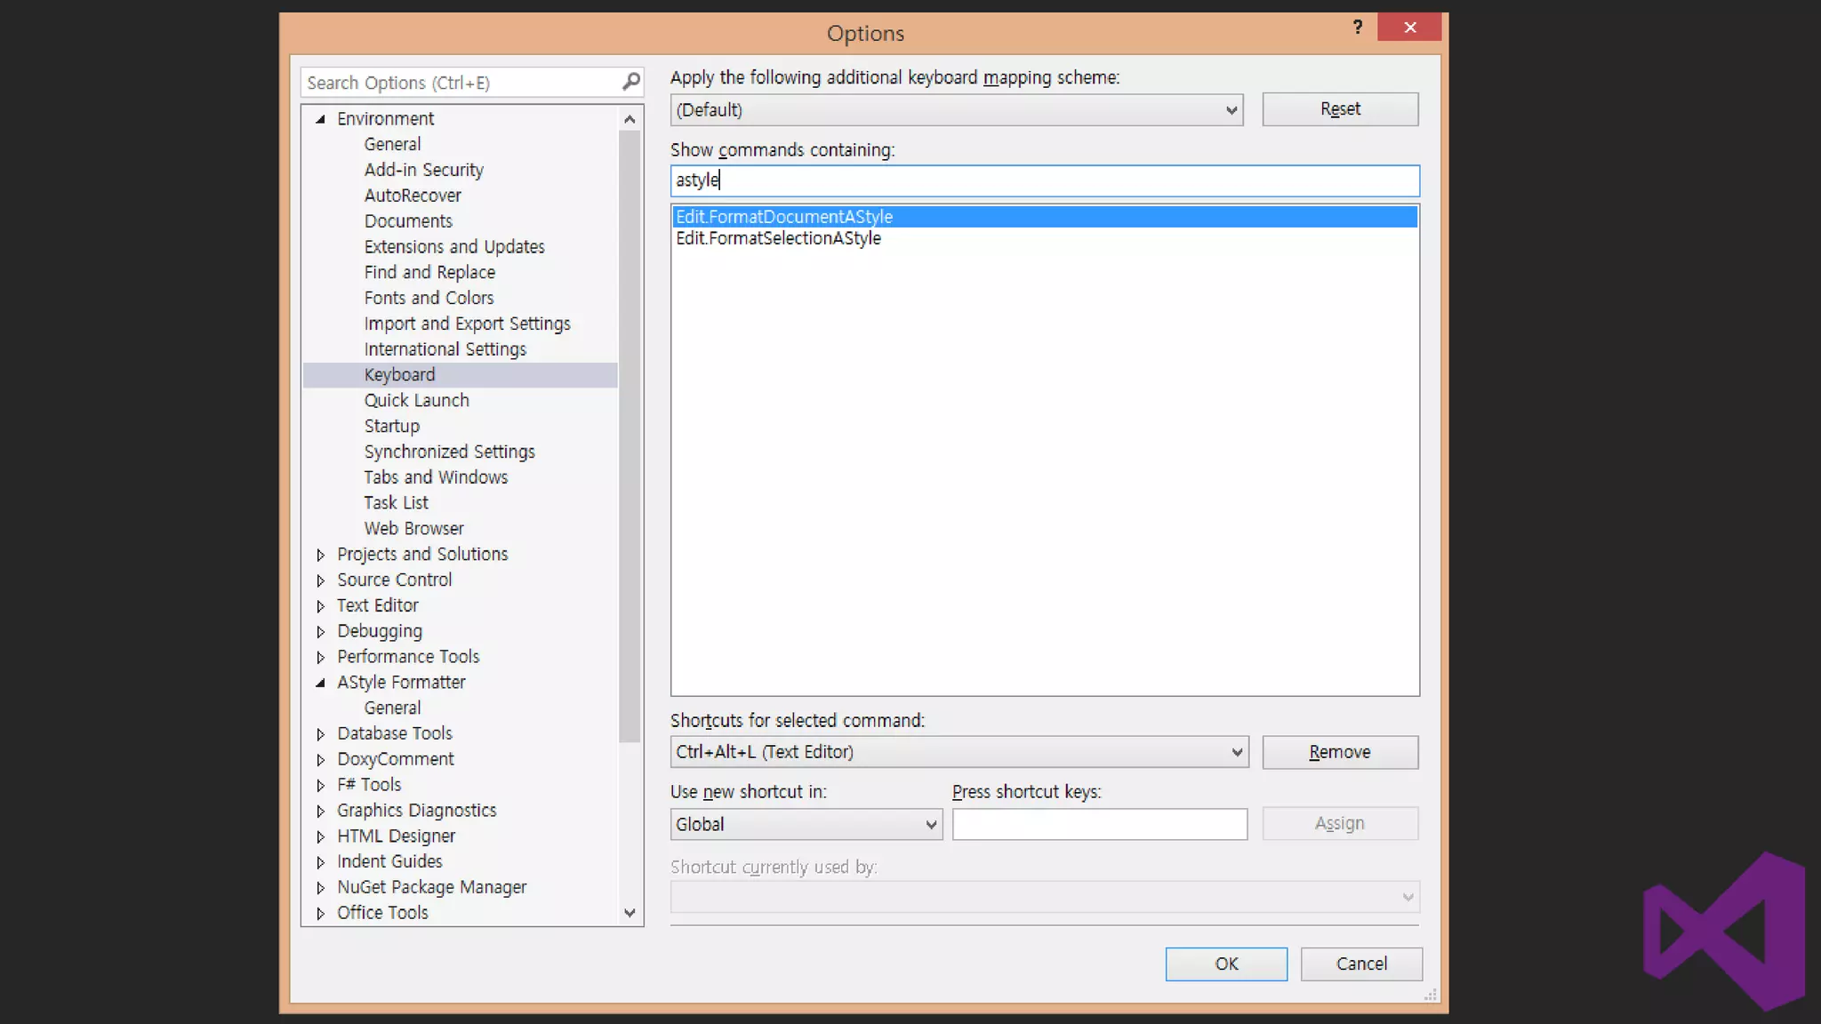Screen dimensions: 1821x1024
Task: Collapse the AStyle Formatter node
Action: 320,683
